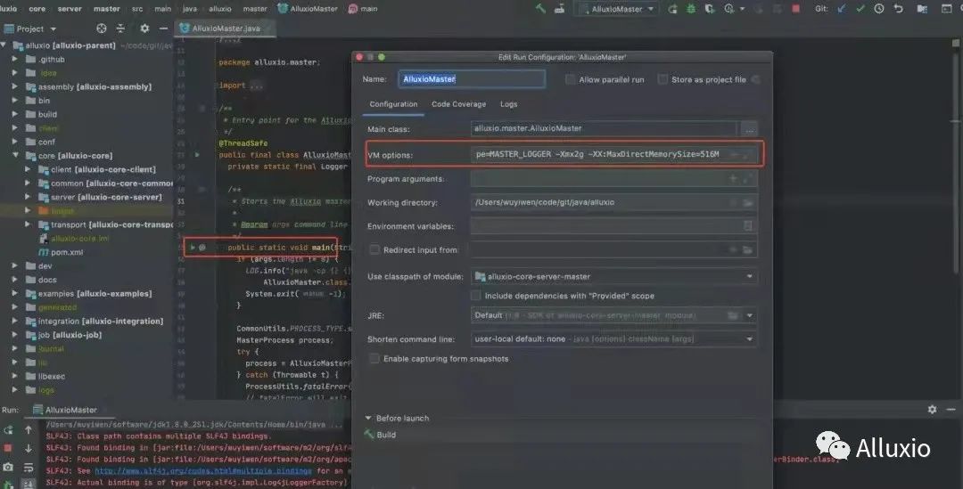Enable Allow parallel run checkbox

tap(571, 80)
